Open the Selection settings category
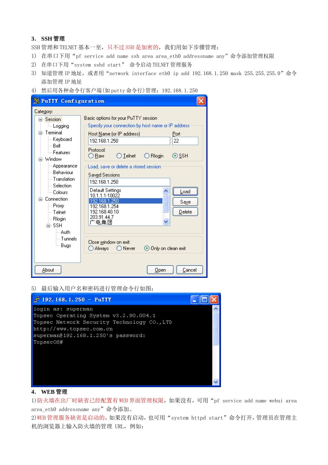The width and height of the screenshot is (328, 465). coord(62,185)
